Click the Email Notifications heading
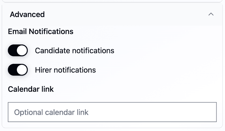The image size is (225, 131). click(40, 32)
